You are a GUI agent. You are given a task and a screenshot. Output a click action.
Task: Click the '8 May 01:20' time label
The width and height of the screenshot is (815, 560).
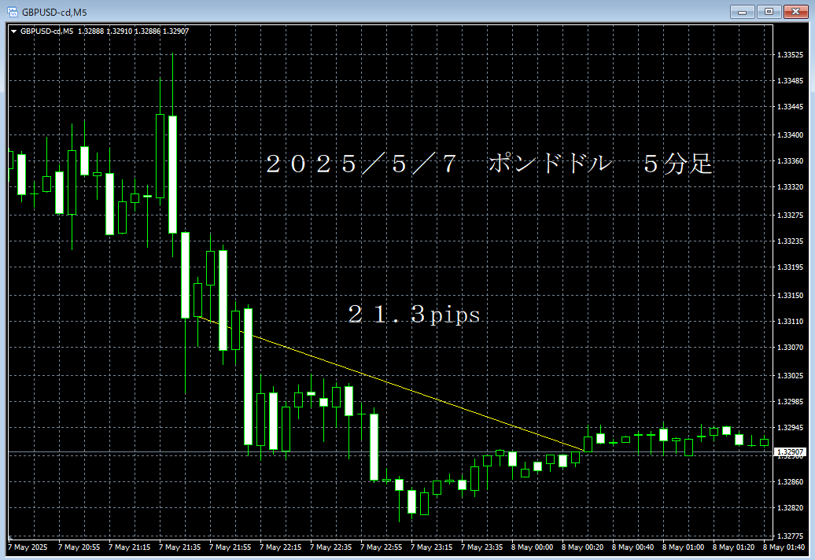(x=733, y=547)
